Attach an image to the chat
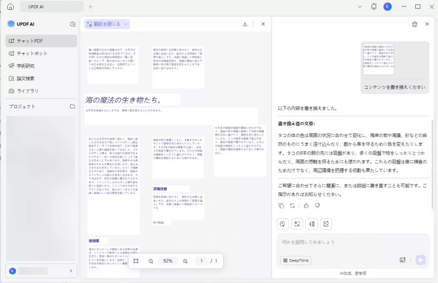This screenshot has height=283, width=438. point(402,260)
